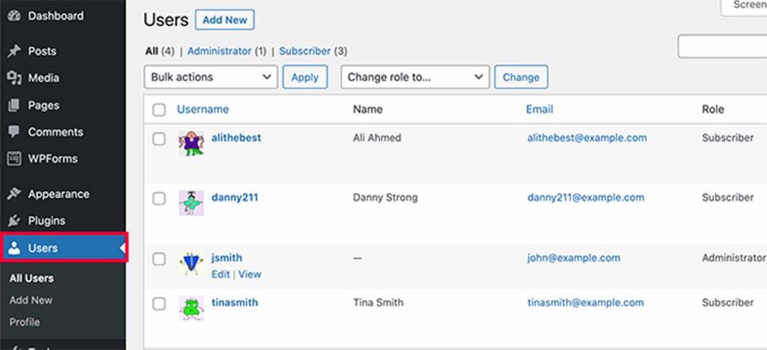Go to Profile in the Users submenu

[25, 322]
